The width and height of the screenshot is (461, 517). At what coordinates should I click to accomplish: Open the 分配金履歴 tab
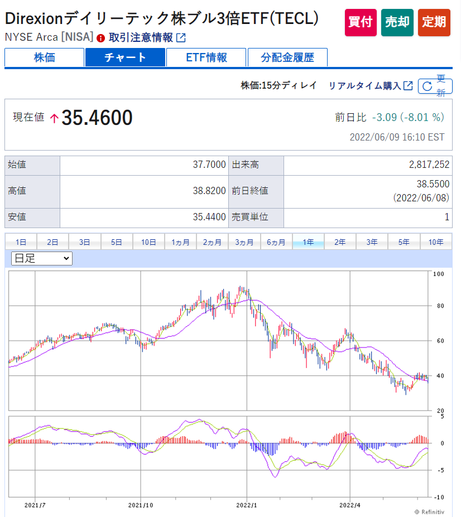pyautogui.click(x=287, y=57)
